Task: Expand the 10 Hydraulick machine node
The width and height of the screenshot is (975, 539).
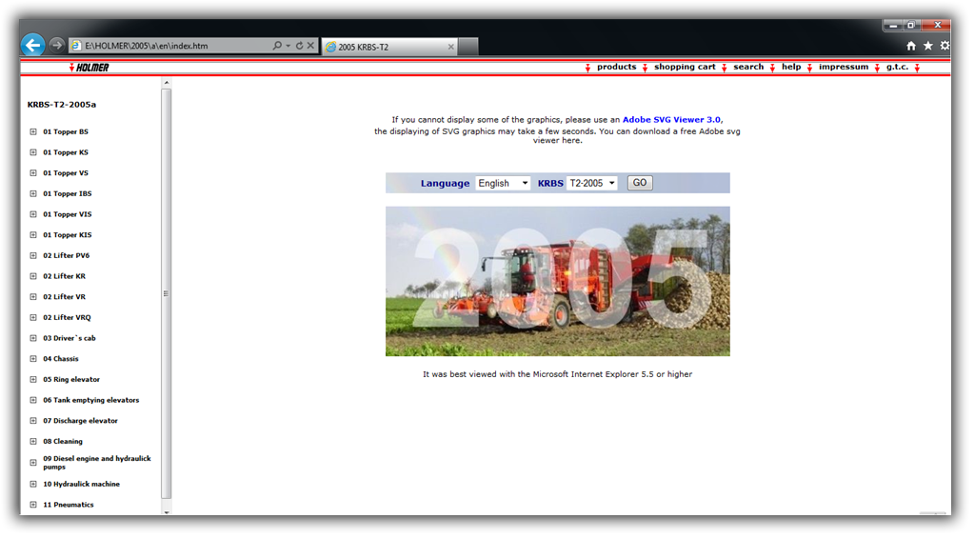Action: (33, 484)
